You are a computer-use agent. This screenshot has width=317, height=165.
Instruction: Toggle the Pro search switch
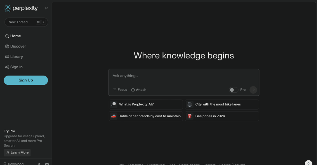233,90
